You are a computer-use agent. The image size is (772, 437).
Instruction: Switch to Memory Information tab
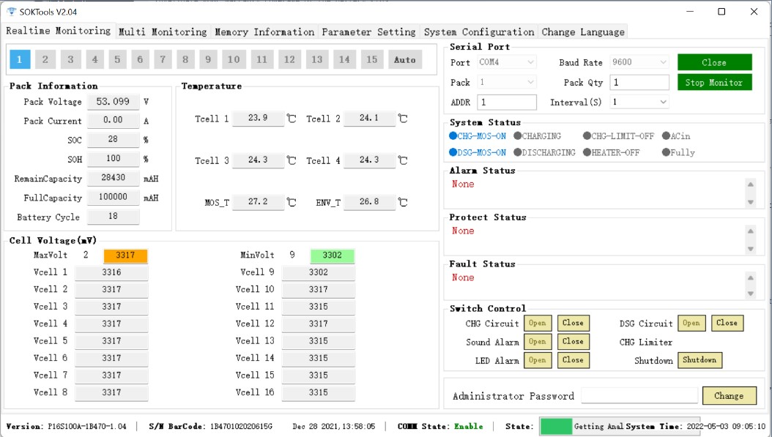tap(264, 32)
